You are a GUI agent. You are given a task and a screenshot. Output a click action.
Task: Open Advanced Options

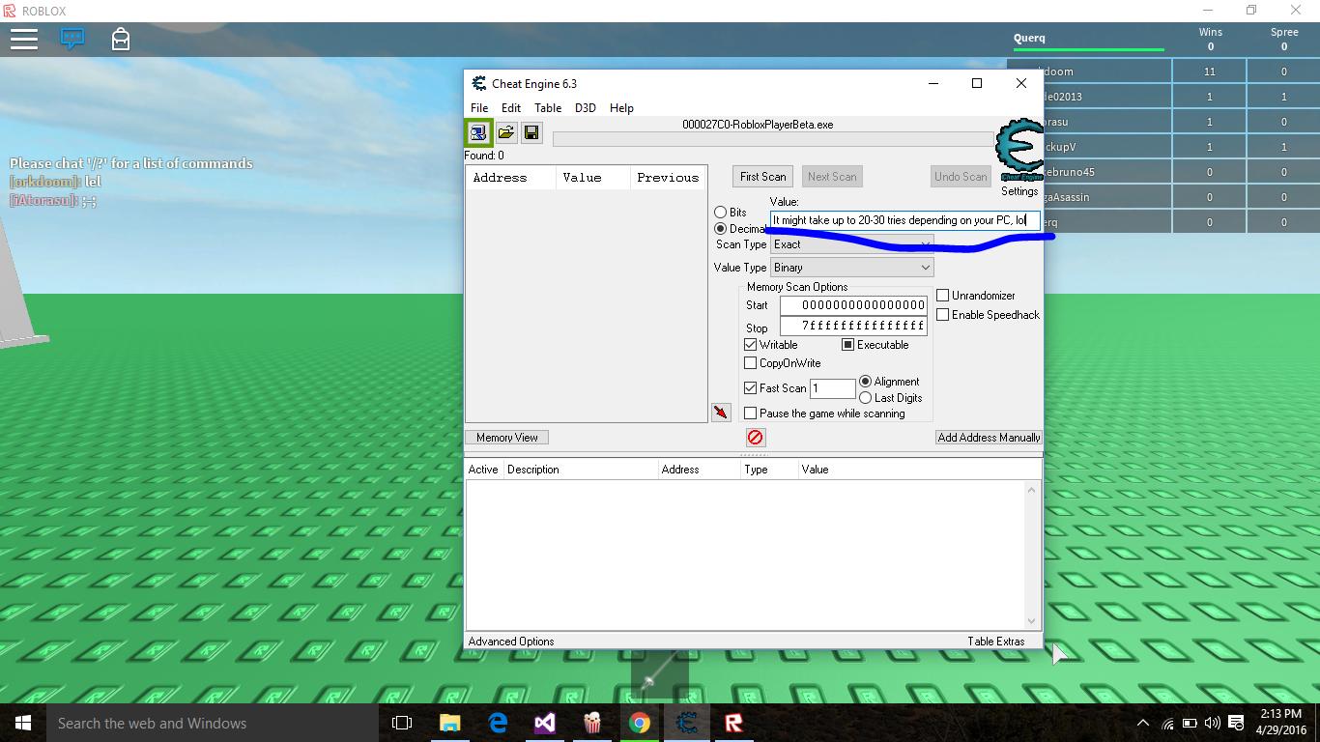coord(511,642)
